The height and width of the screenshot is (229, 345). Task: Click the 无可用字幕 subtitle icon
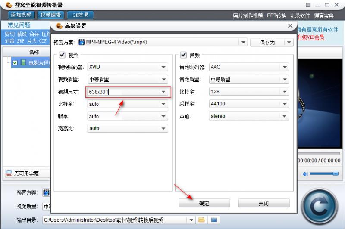(x=9, y=173)
